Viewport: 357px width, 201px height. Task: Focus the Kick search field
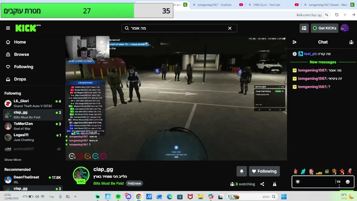click(x=179, y=28)
